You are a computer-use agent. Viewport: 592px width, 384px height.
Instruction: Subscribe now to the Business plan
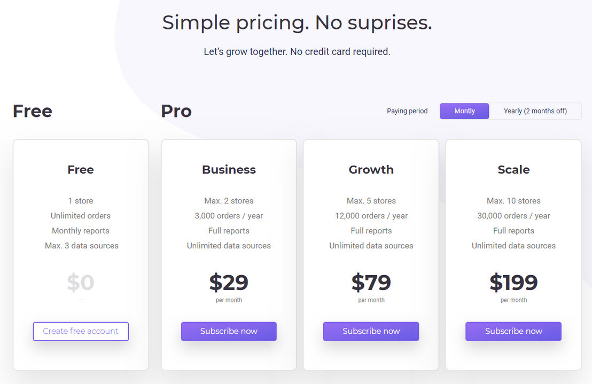[229, 331]
